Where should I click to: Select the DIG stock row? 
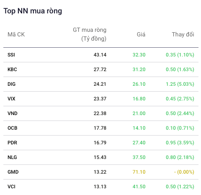[101, 84]
